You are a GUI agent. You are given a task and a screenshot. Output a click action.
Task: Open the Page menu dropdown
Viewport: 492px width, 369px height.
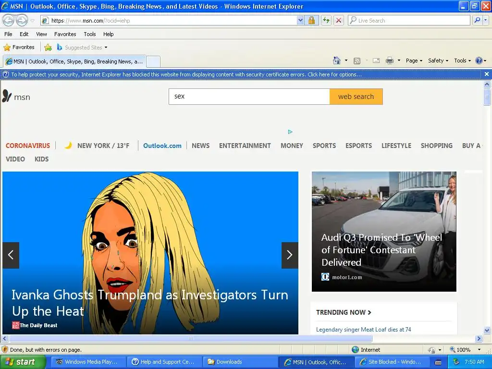pyautogui.click(x=414, y=61)
